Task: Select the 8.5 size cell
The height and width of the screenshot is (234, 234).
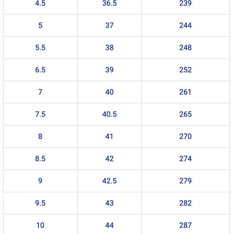Action: [x=40, y=159]
